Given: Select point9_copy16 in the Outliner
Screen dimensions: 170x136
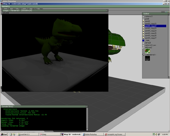Looking at the screenshot, I should (151, 36).
